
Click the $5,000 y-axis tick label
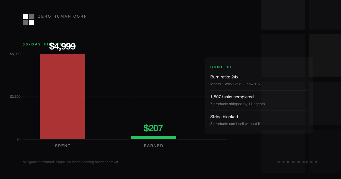pos(15,54)
